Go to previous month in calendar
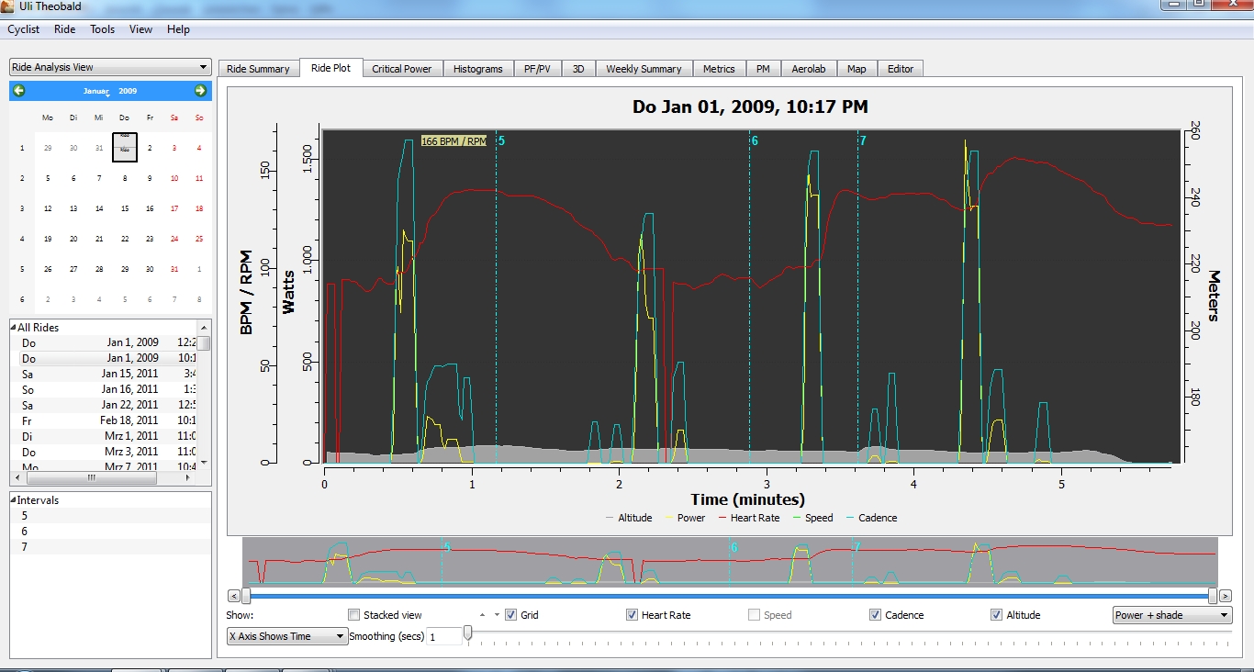This screenshot has height=672, width=1254. point(19,90)
